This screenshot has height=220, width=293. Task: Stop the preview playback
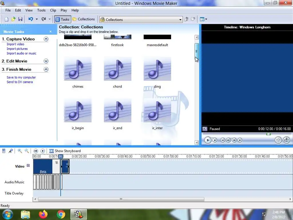215,140
